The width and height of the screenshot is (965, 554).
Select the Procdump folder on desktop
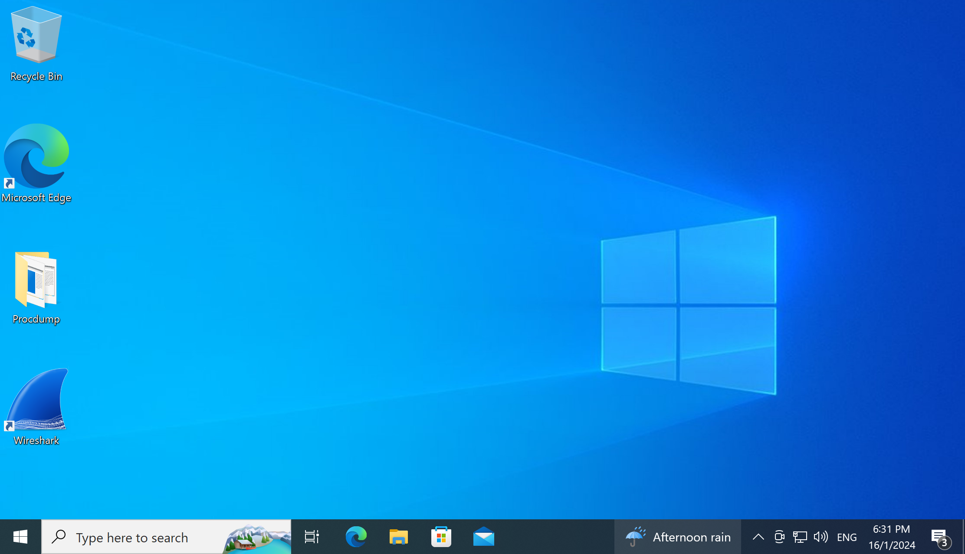pyautogui.click(x=36, y=288)
